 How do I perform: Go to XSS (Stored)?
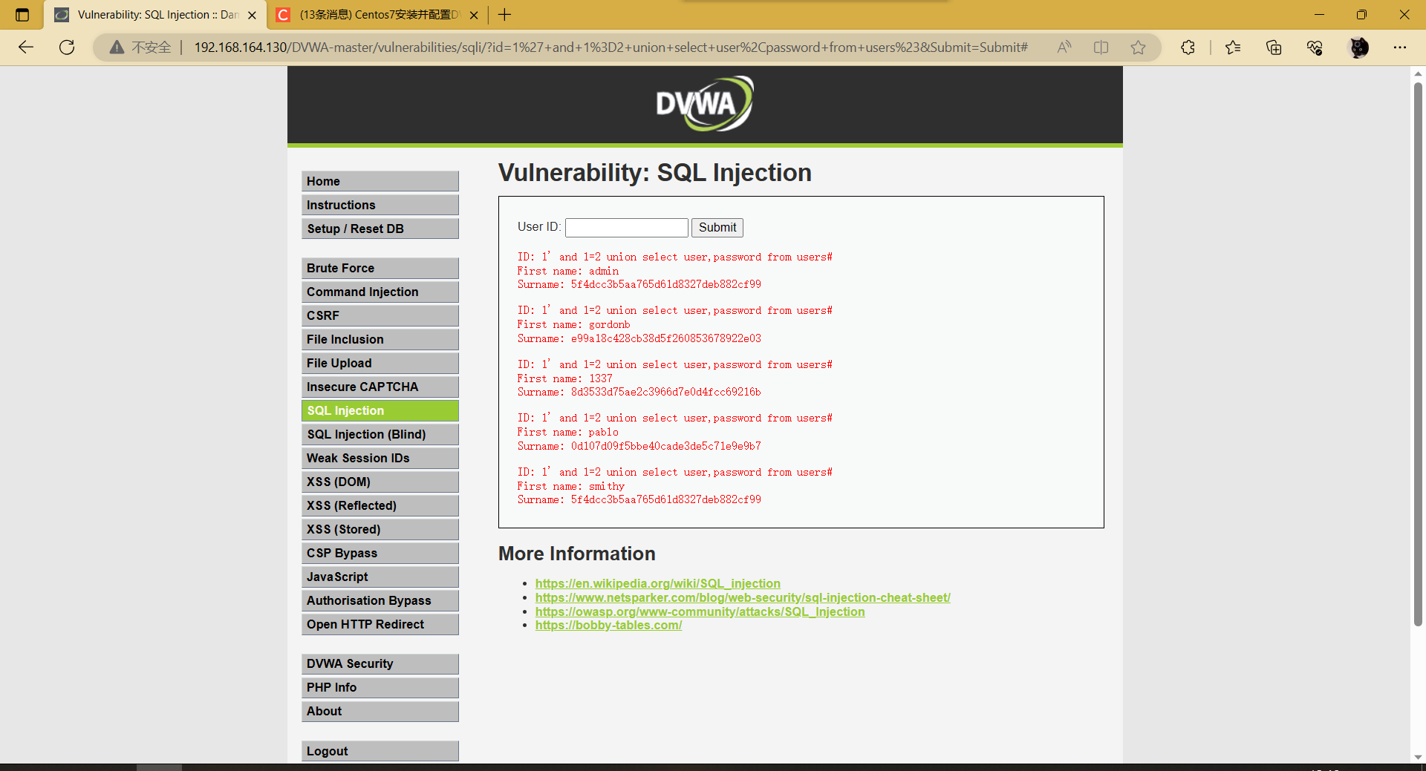380,529
